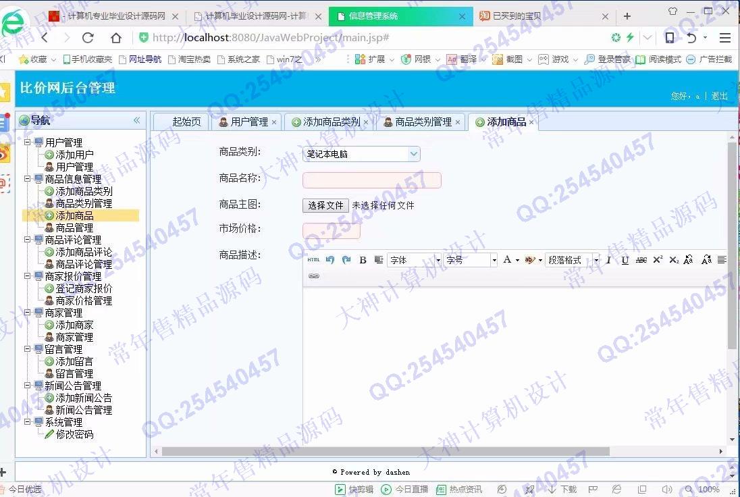Click the 选择文件 button
Screen dimensions: 740x497
[325, 205]
